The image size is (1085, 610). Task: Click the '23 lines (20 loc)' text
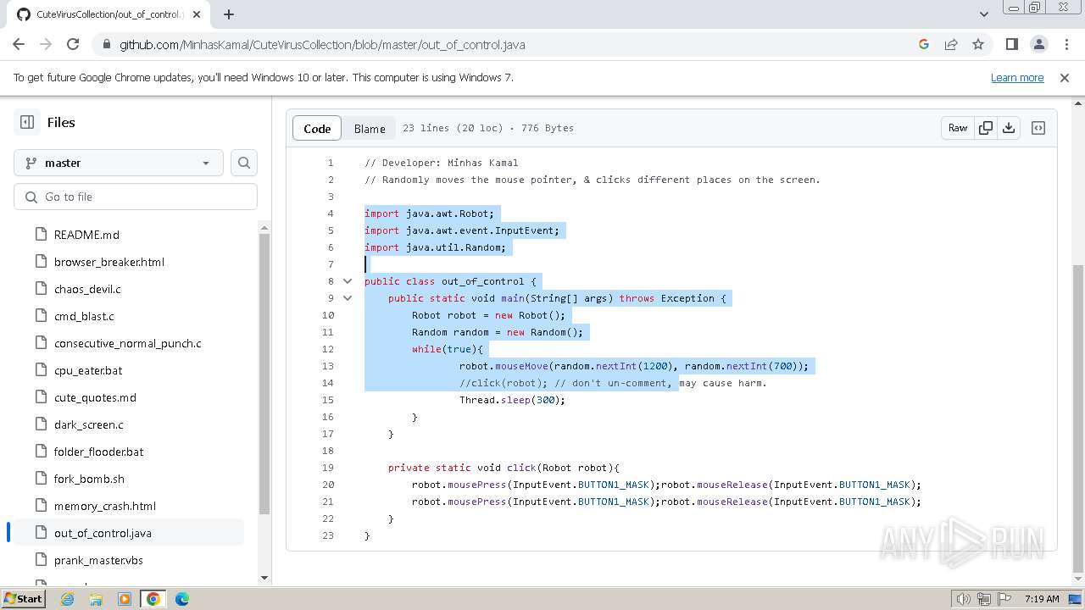click(x=453, y=128)
